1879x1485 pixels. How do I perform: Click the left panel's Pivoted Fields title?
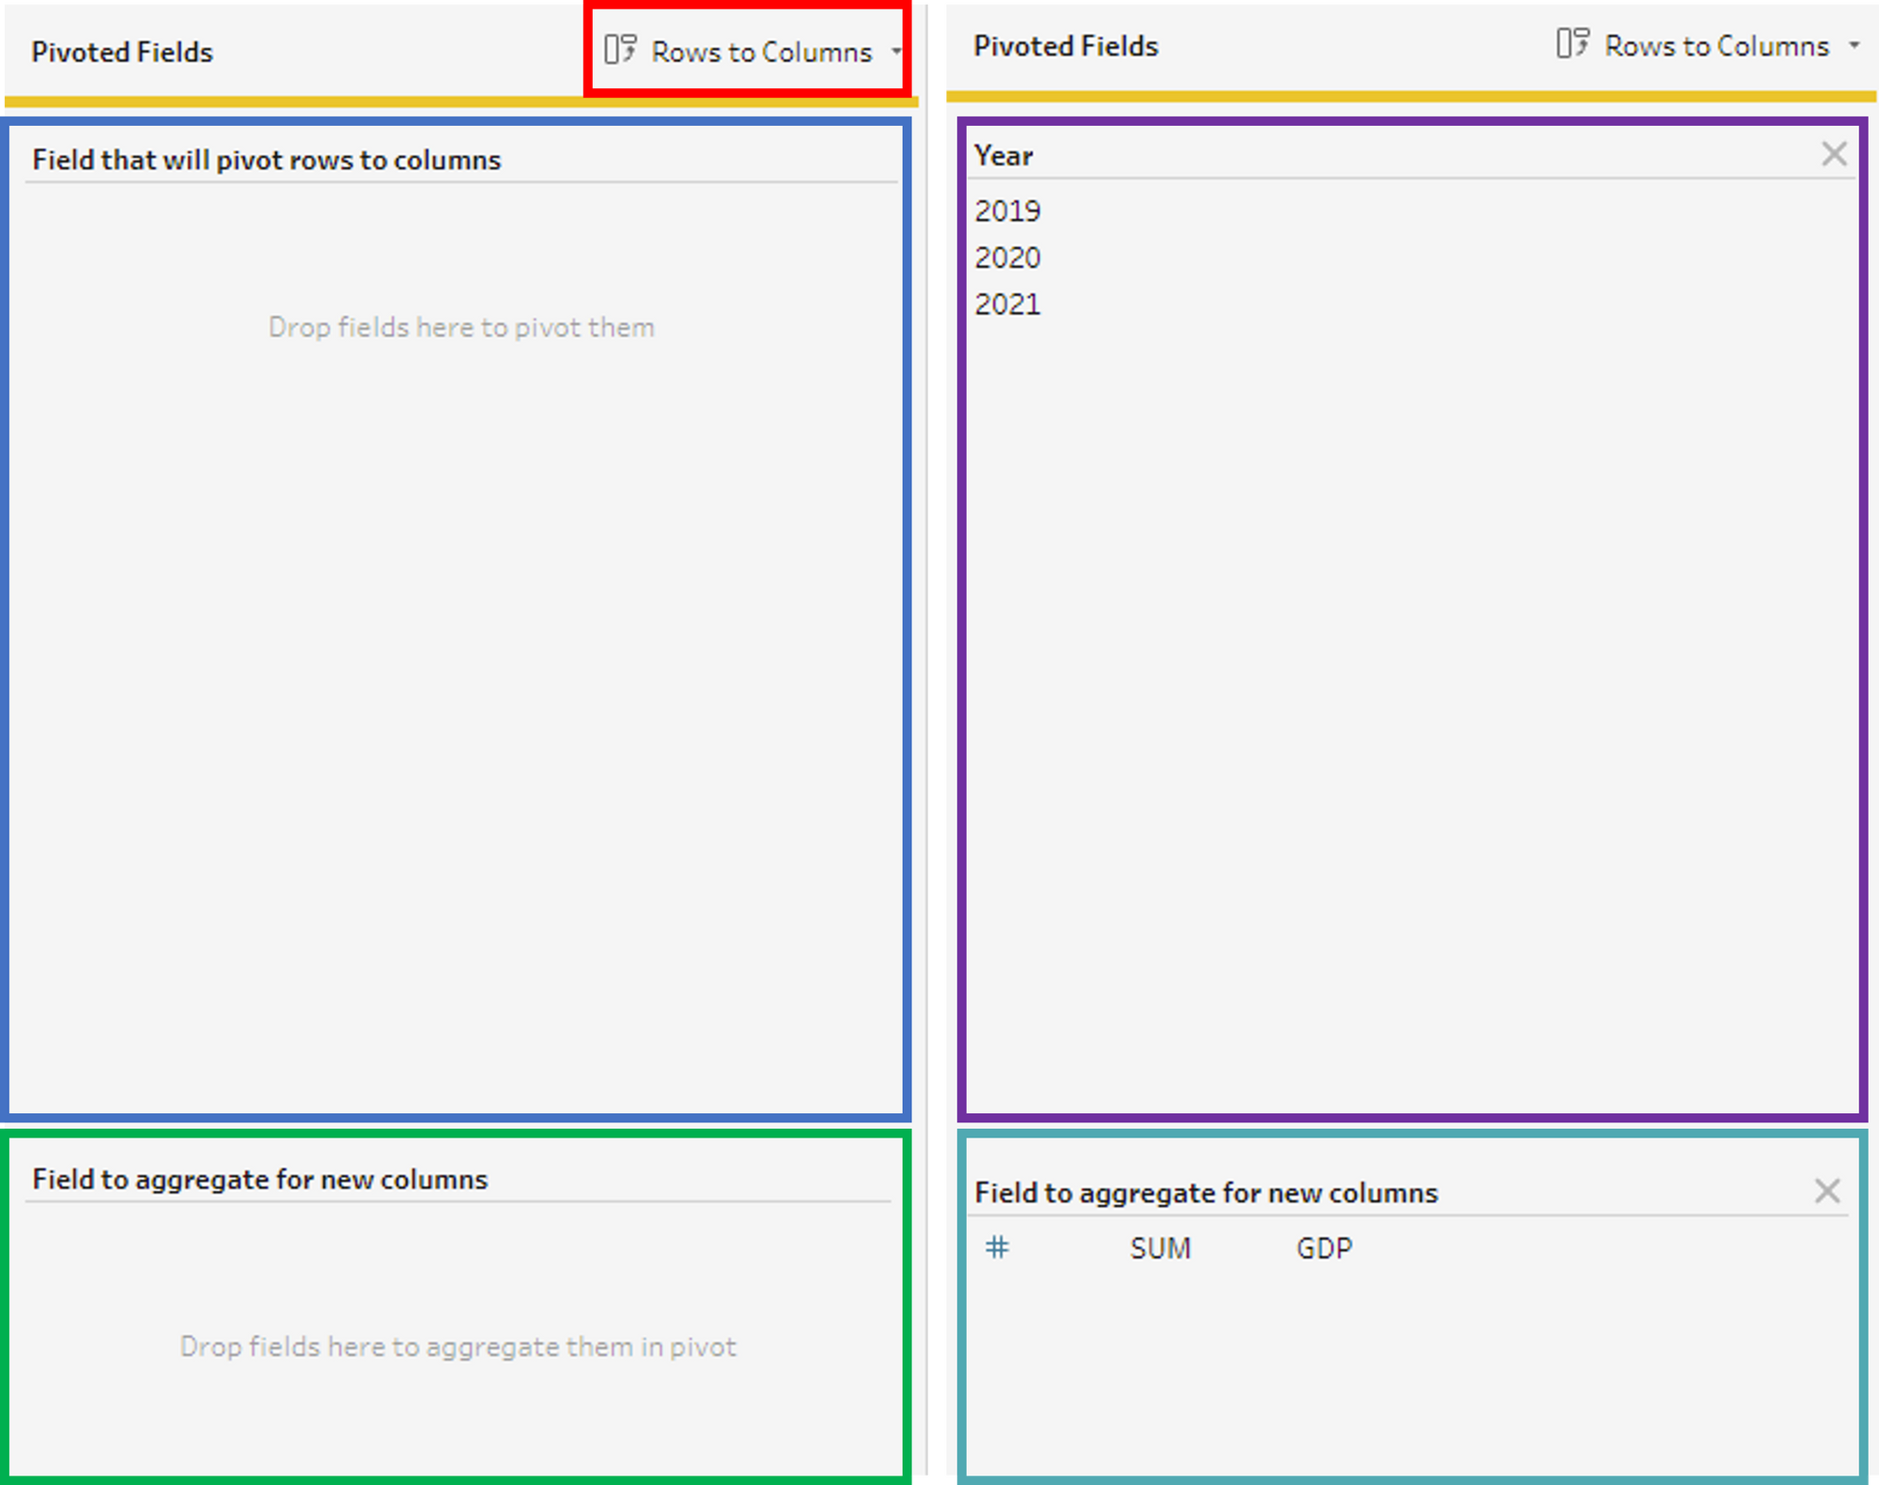coord(122,53)
